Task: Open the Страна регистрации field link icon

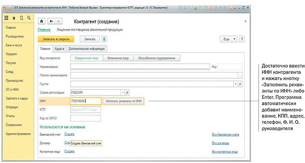Action: 127,92
